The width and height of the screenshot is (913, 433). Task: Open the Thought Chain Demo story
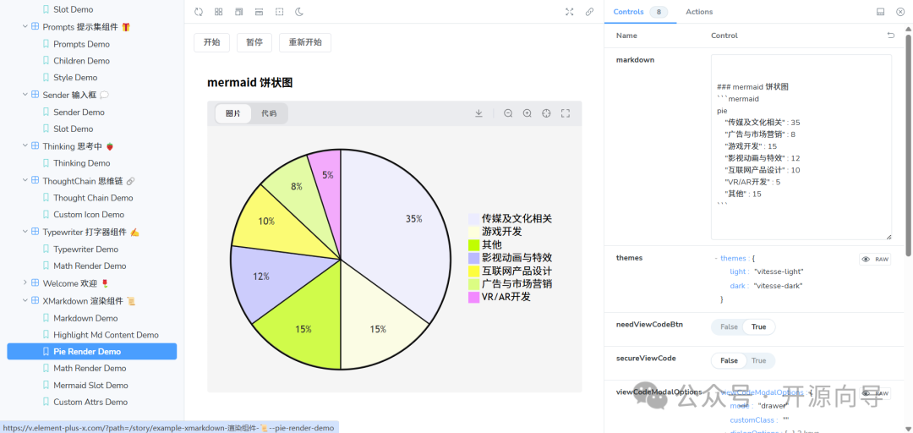93,198
